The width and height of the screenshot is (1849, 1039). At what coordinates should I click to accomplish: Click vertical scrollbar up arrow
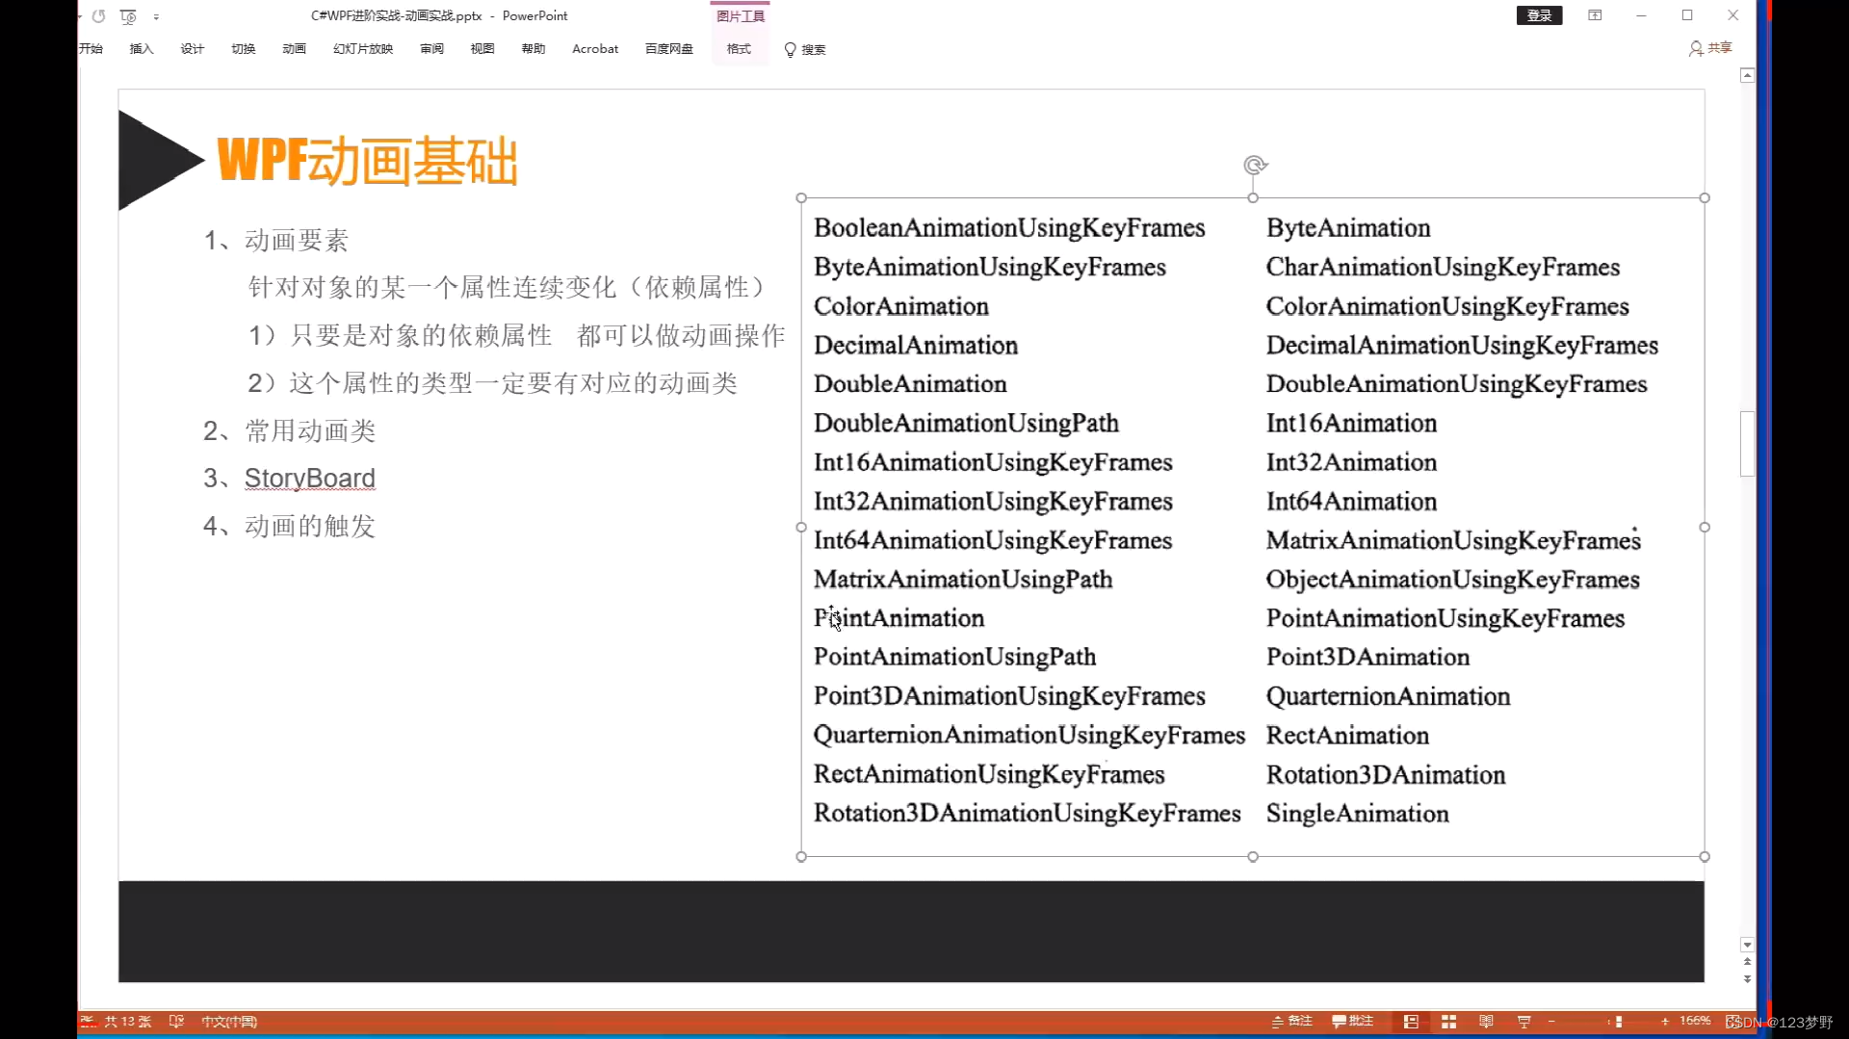(x=1747, y=75)
